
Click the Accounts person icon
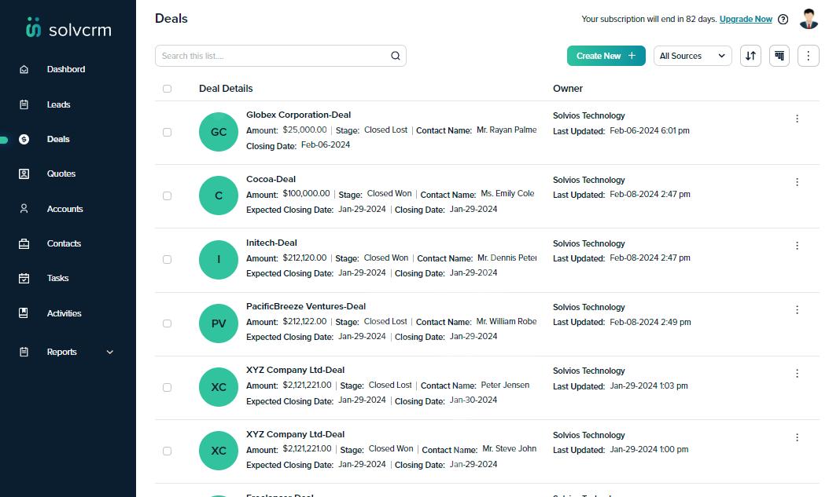tap(24, 209)
